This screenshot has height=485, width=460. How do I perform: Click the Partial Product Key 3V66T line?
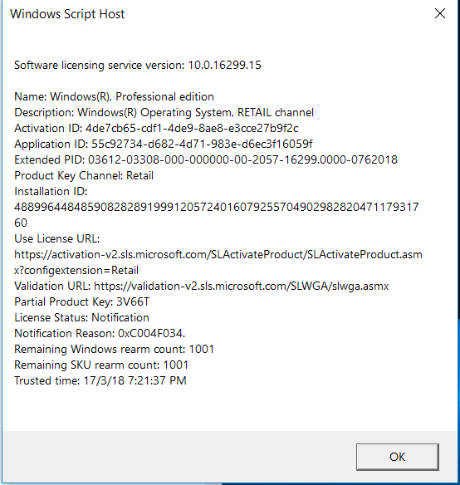click(x=82, y=302)
